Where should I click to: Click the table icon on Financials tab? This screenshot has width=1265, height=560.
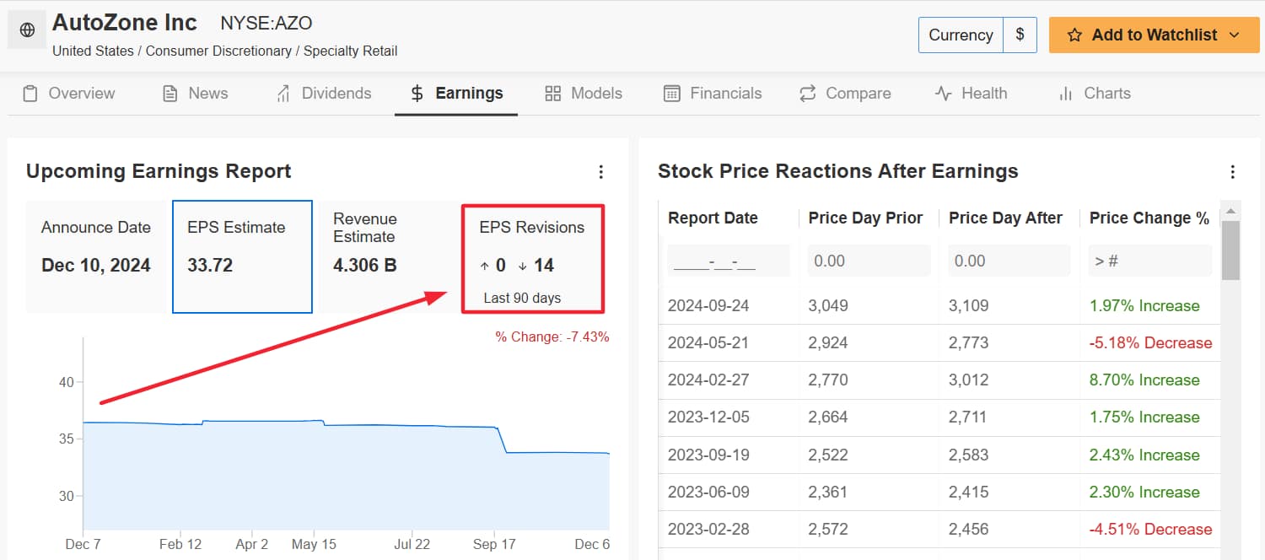(672, 94)
